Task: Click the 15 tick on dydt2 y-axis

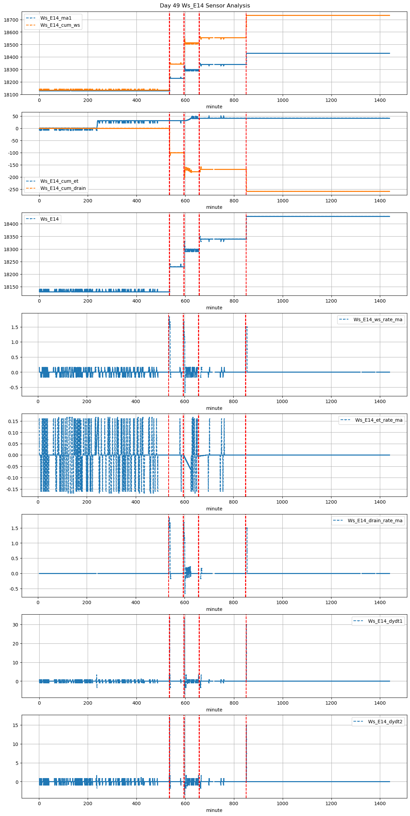Action: tap(15, 725)
